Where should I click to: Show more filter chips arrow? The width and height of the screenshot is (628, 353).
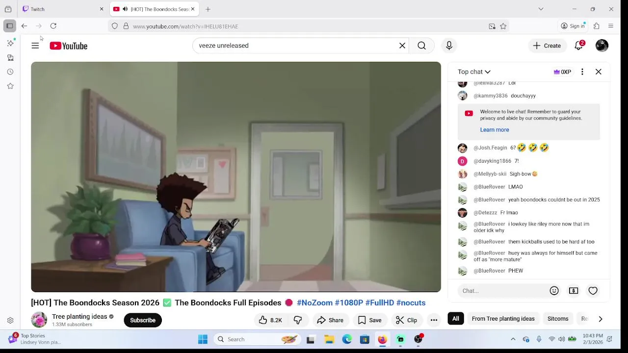coord(601,319)
